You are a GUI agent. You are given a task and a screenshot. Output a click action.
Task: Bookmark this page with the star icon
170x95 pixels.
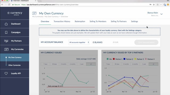[x=154, y=4]
